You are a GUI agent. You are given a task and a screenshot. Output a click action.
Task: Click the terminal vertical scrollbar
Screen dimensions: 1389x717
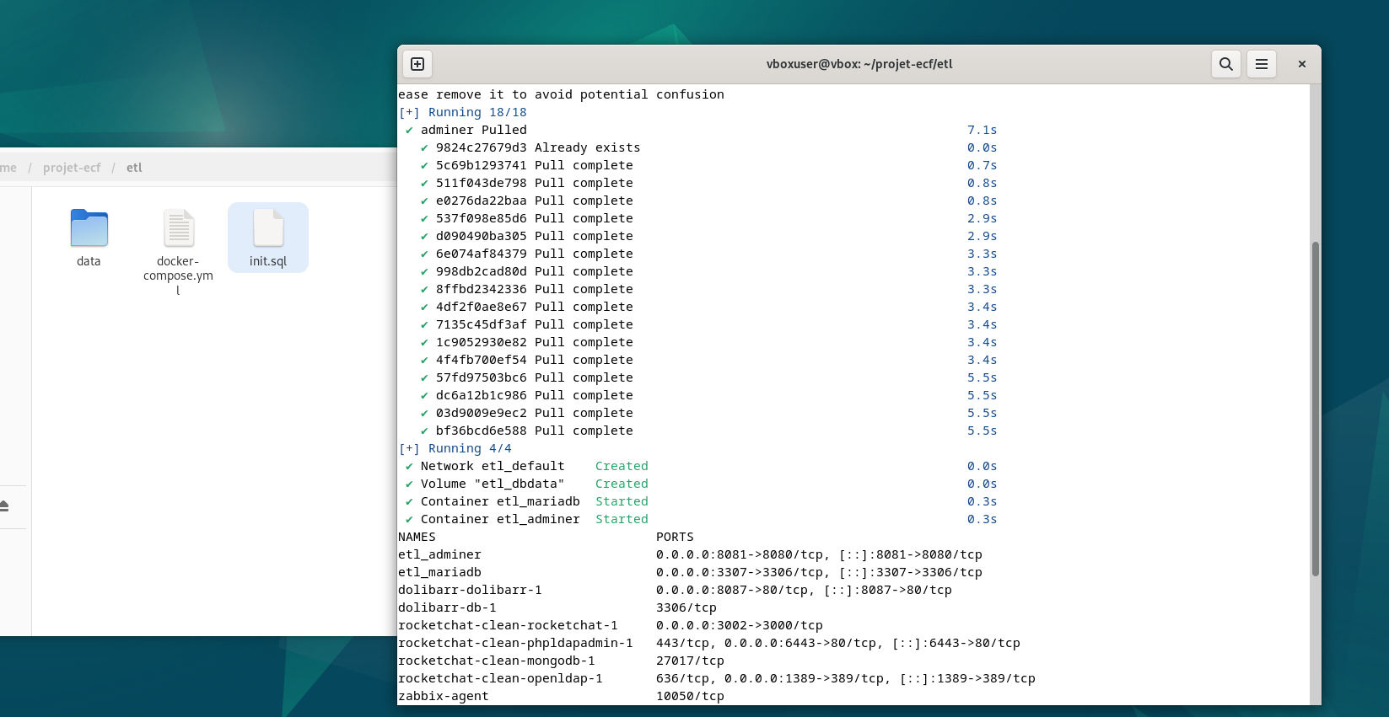[x=1315, y=409]
